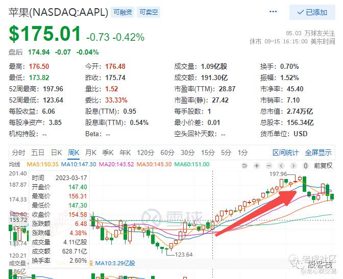Switch to 日K chart tab
Screen dimensions: 343x279
(57, 153)
